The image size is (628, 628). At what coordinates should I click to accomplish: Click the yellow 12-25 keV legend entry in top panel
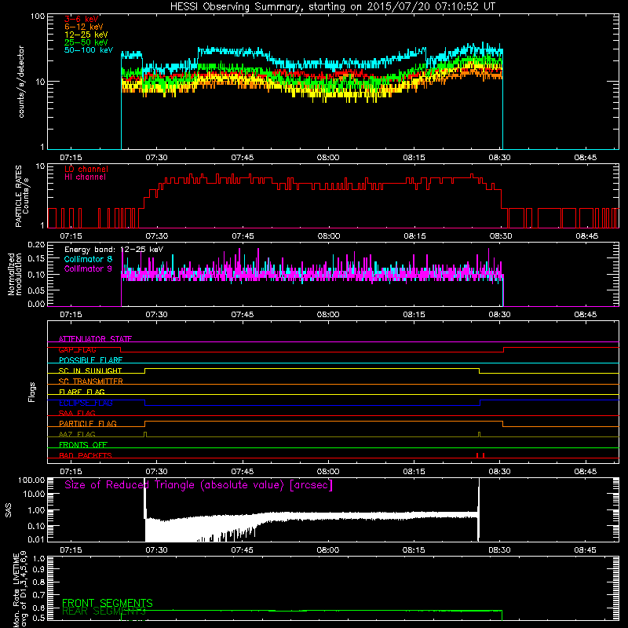pos(86,35)
